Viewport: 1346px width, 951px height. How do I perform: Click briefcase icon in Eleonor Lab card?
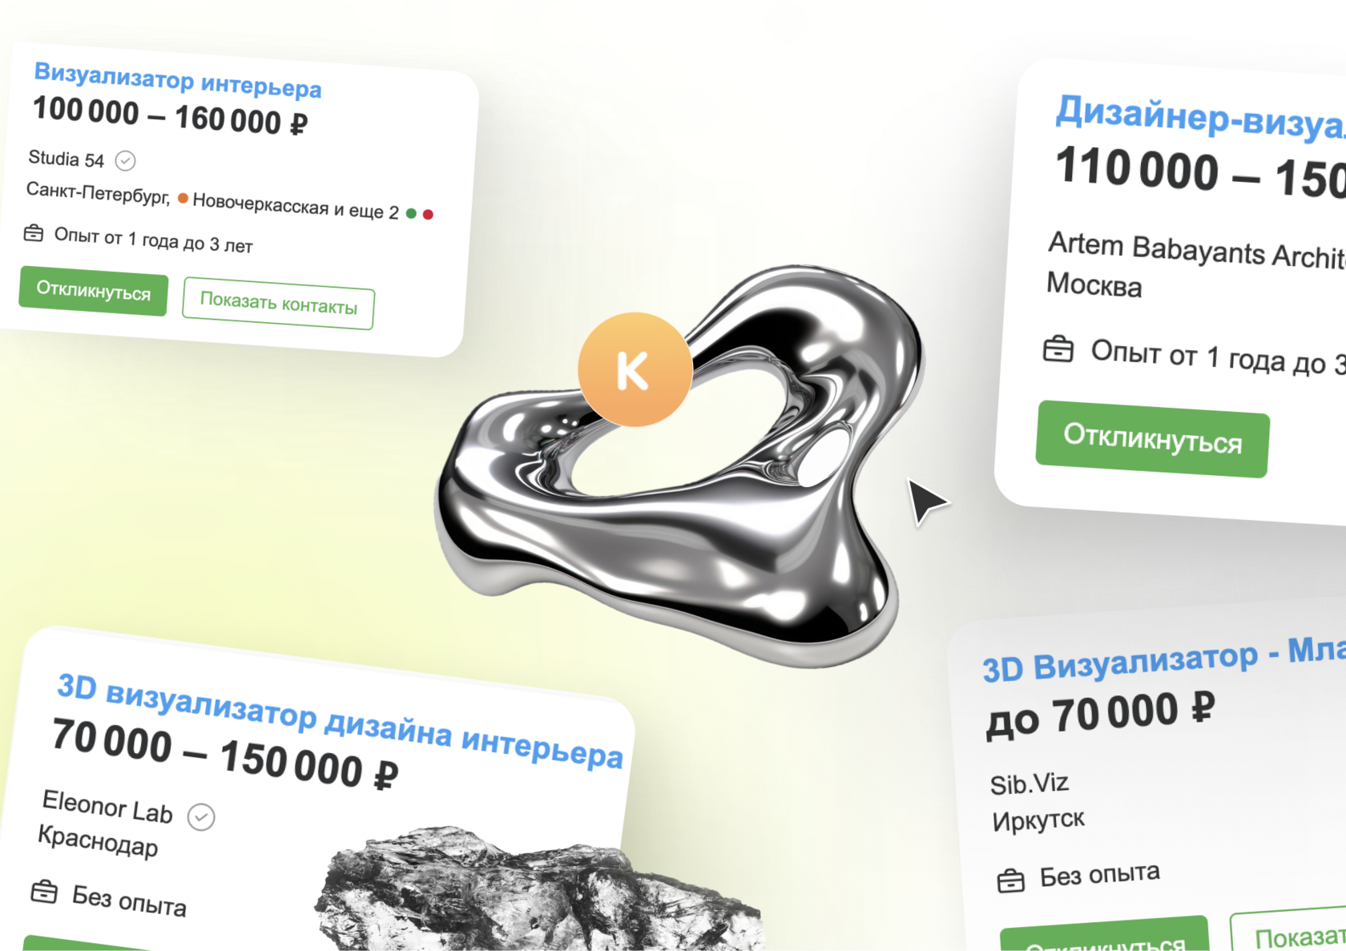(44, 891)
